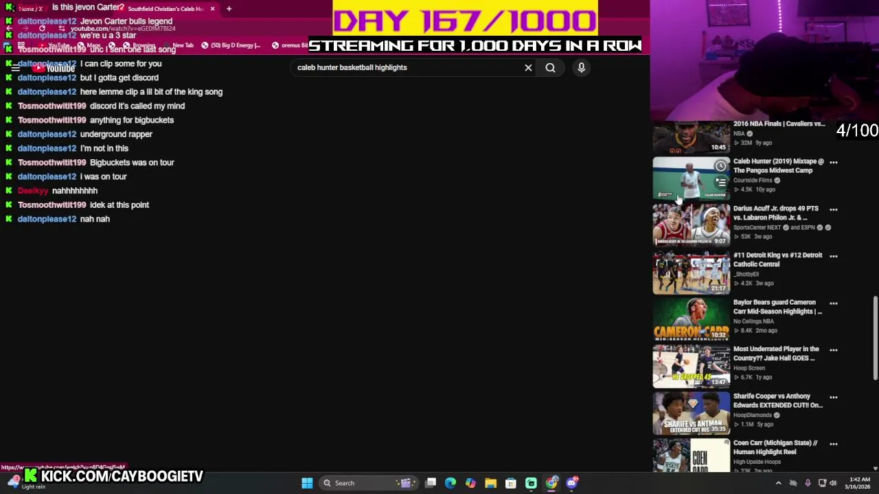Screen dimensions: 879x494
Task: Start voice search with microphone icon
Action: point(581,67)
